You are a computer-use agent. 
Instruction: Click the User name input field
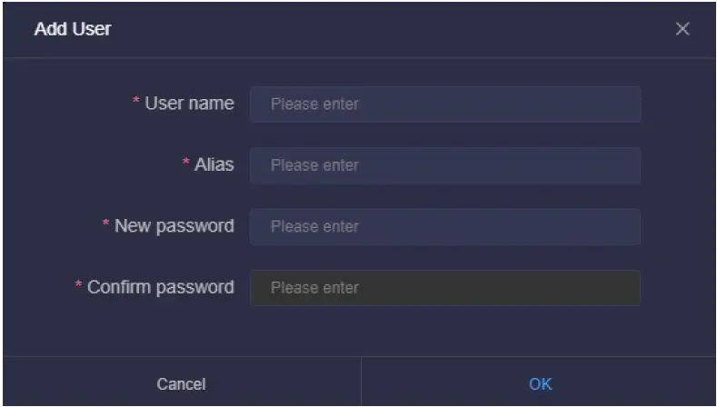click(x=445, y=104)
